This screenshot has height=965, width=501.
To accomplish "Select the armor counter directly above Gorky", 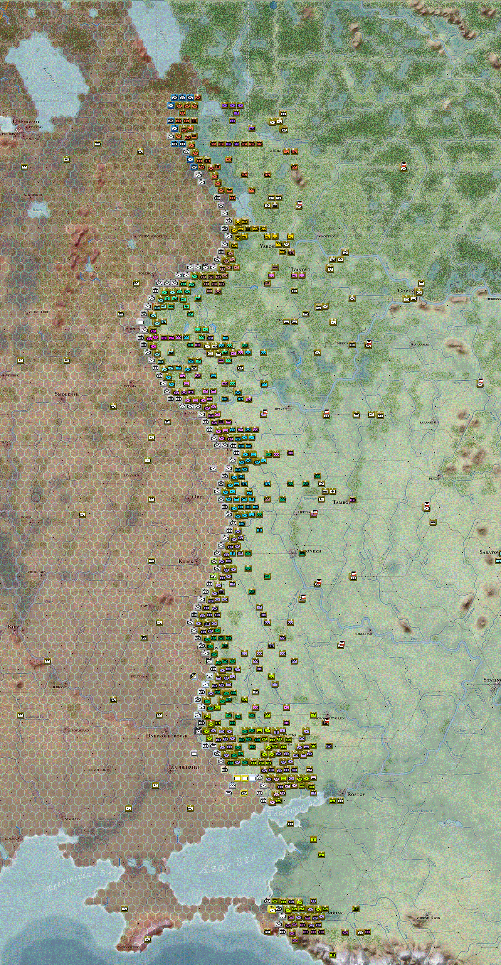I will 421,283.
